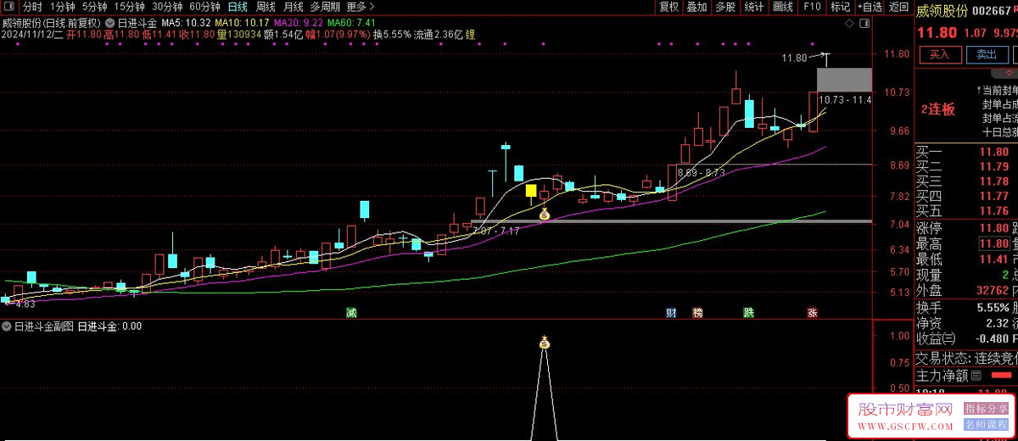Click the green 减 event marker
Screen dimensions: 1018x441
[351, 313]
